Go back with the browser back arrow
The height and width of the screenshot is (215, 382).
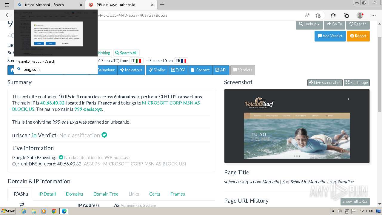coord(8,15)
